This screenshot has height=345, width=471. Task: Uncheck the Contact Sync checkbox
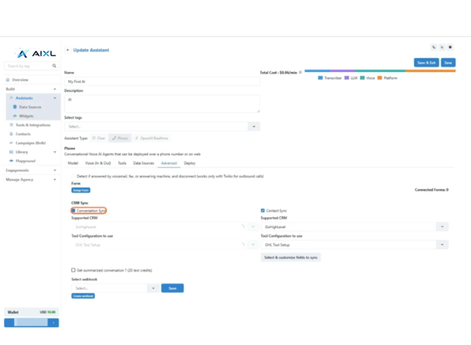263,210
